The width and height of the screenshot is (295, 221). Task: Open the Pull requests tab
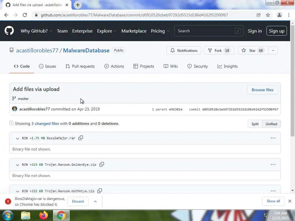80,66
